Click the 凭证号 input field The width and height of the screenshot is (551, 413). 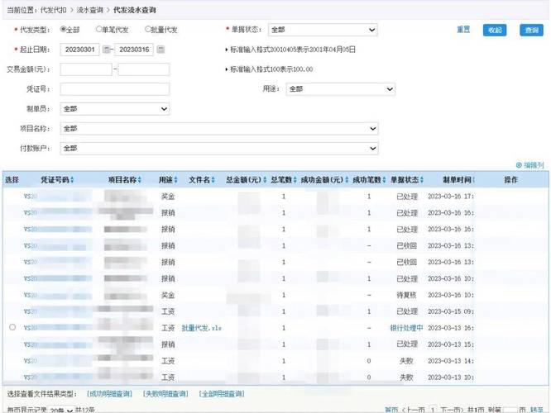[114, 89]
